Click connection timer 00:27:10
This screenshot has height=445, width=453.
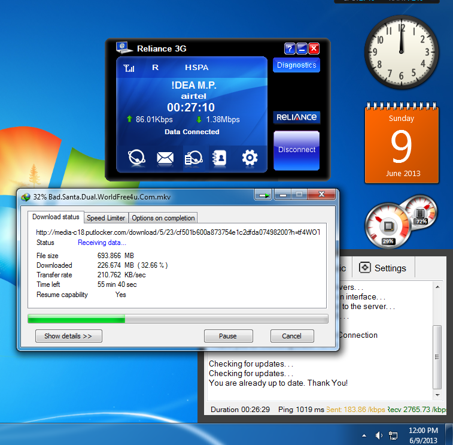pos(191,107)
